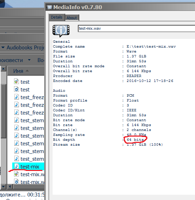Click the horizontal scroll left arrow in the file list
Viewport: 195px width, 200px height.
tap(10, 187)
